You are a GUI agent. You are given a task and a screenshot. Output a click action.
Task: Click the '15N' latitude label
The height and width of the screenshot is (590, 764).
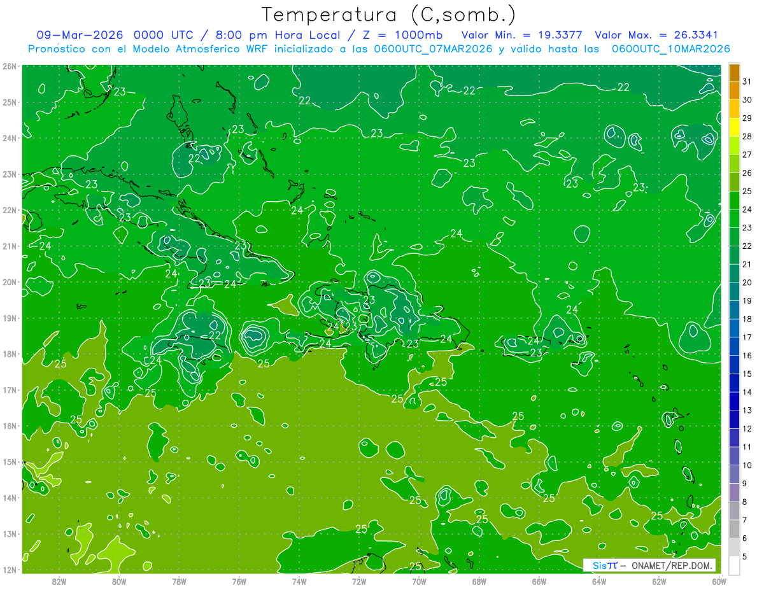tap(10, 461)
